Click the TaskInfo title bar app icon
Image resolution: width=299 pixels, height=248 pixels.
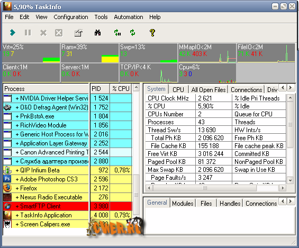[x=7, y=6]
